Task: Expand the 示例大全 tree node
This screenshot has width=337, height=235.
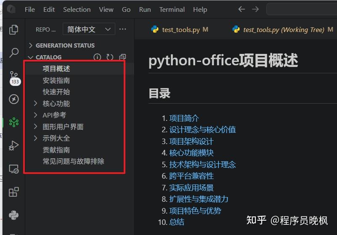Action: coord(35,138)
